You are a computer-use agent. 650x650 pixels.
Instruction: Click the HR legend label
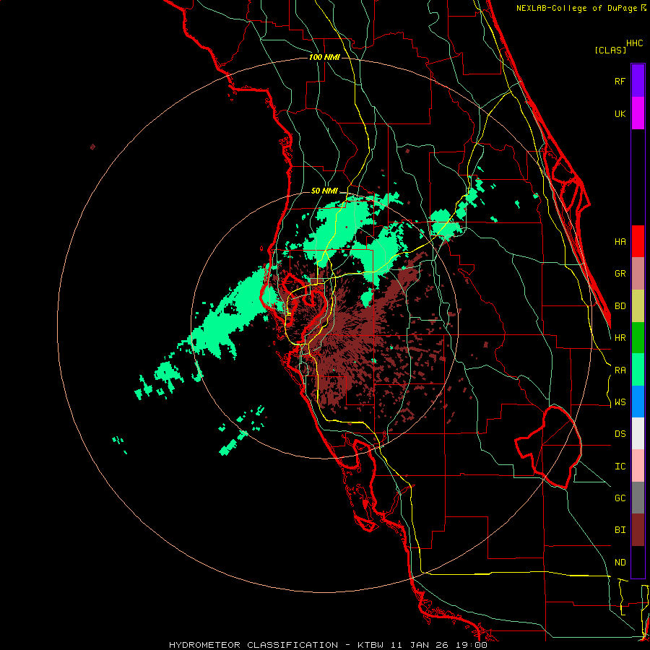620,338
